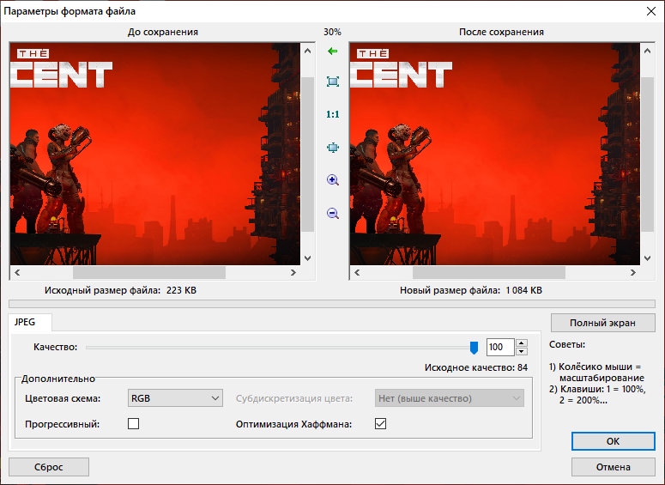Image resolution: width=665 pixels, height=485 pixels.
Task: Confirm with the OK button
Action: [613, 441]
